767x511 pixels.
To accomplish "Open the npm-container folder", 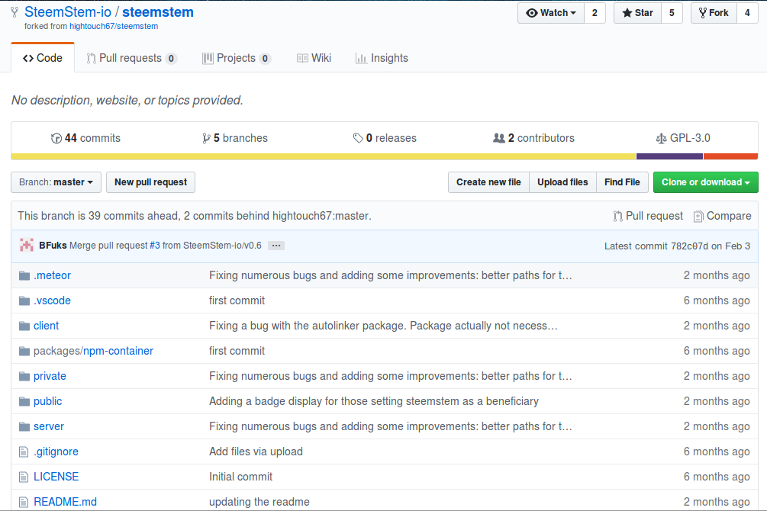I will (x=118, y=351).
